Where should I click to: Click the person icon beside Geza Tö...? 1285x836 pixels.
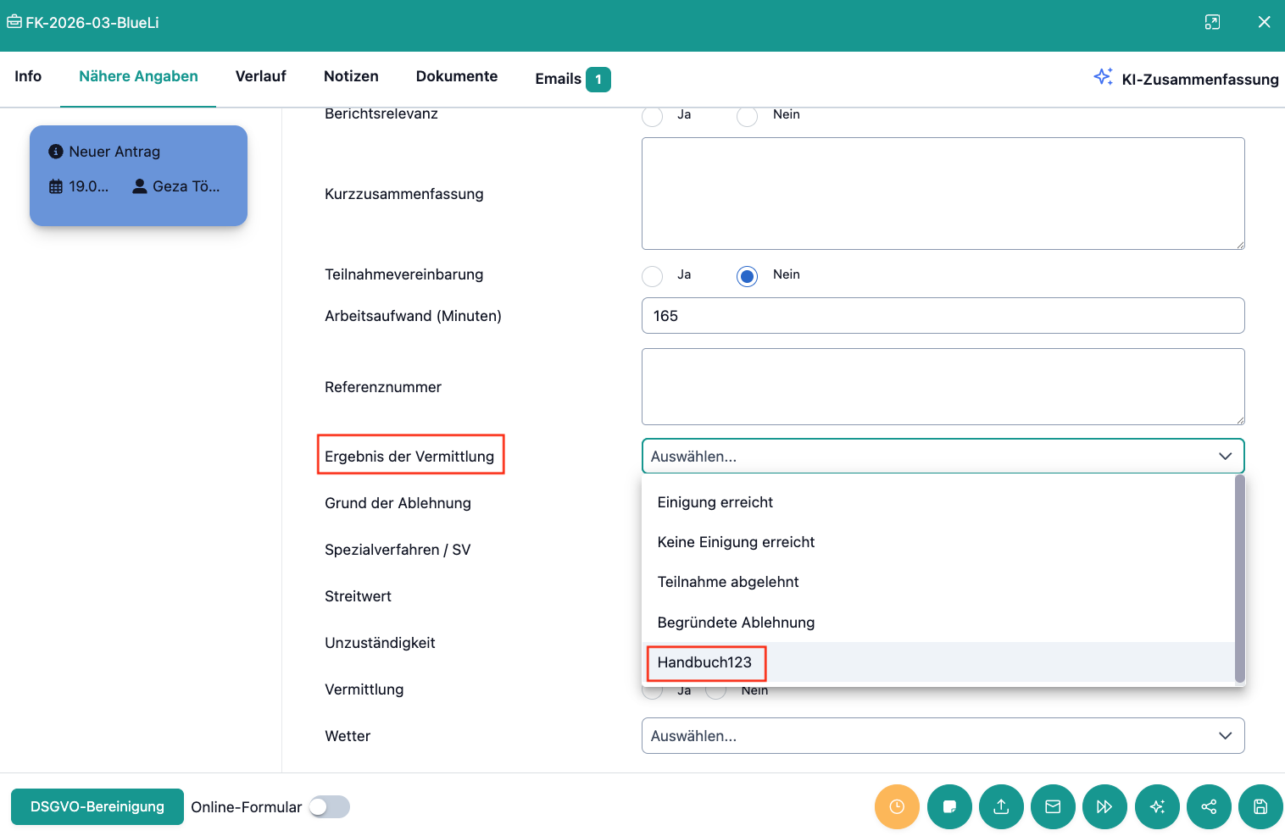click(x=140, y=186)
